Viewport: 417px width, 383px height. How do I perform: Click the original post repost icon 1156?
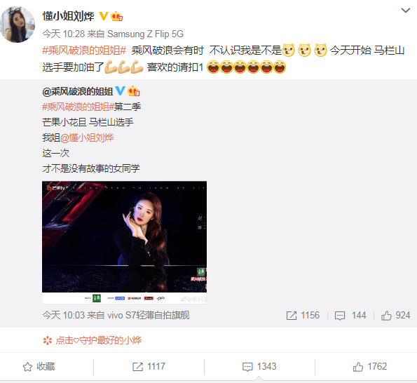[x=303, y=316]
